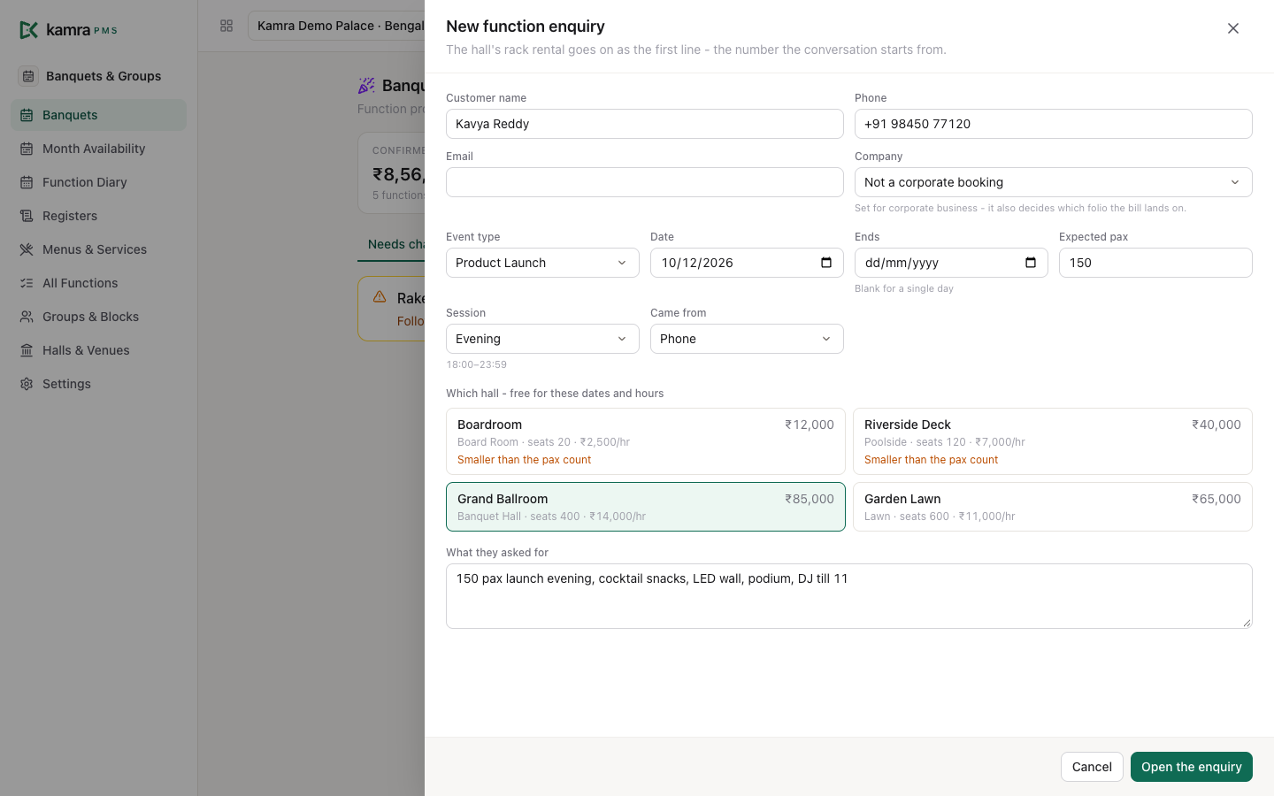
Task: Go to Halls & Venues
Action: tap(98, 350)
